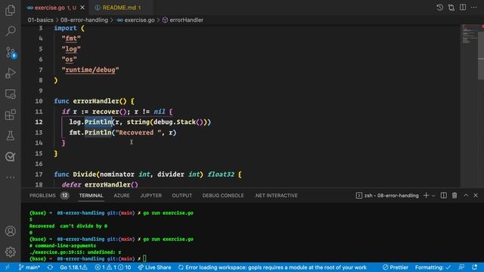
Task: Open the Search view icon
Action: (10, 31)
